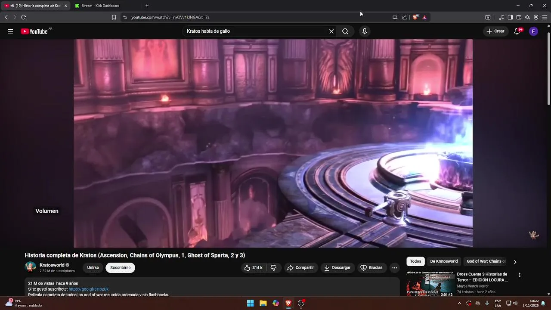
Task: Open the account avatar menu
Action: coord(533,31)
